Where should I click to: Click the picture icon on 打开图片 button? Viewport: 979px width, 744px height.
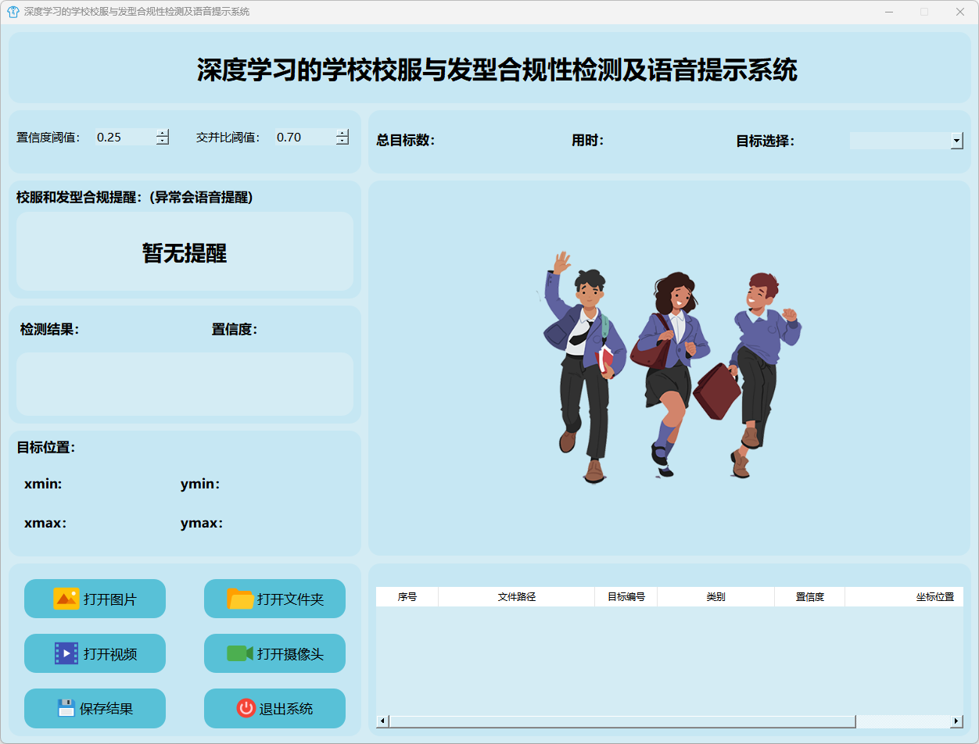coord(66,599)
